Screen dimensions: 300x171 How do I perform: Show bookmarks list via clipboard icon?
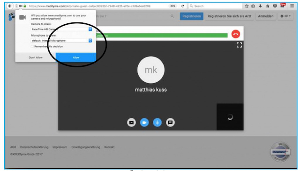pos(253,6)
